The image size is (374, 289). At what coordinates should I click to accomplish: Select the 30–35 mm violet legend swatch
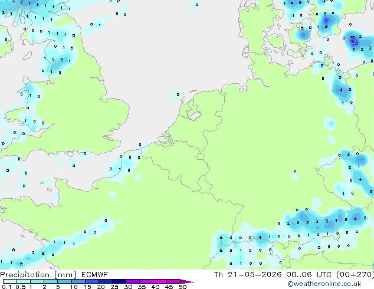pos(133,281)
